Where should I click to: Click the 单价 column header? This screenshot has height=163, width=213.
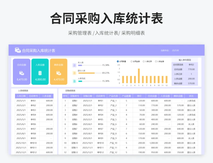(x=139, y=96)
